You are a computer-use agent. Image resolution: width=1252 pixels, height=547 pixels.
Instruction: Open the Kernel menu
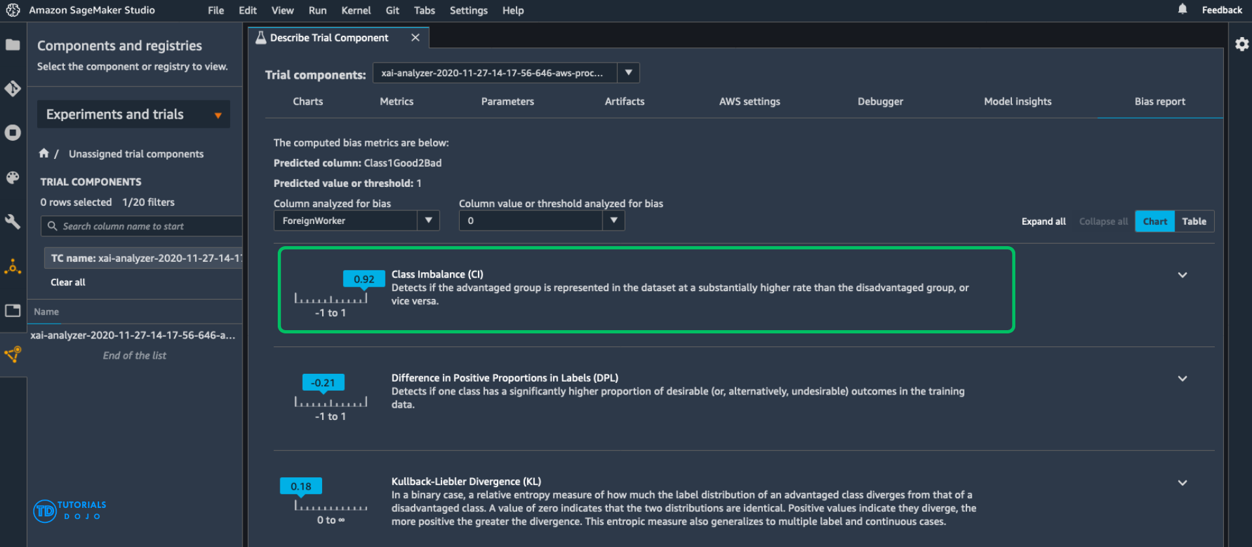tap(356, 10)
